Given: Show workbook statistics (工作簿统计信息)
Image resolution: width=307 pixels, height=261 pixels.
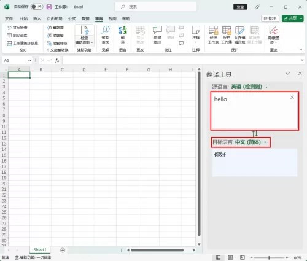Looking at the screenshot, I should point(23,43).
